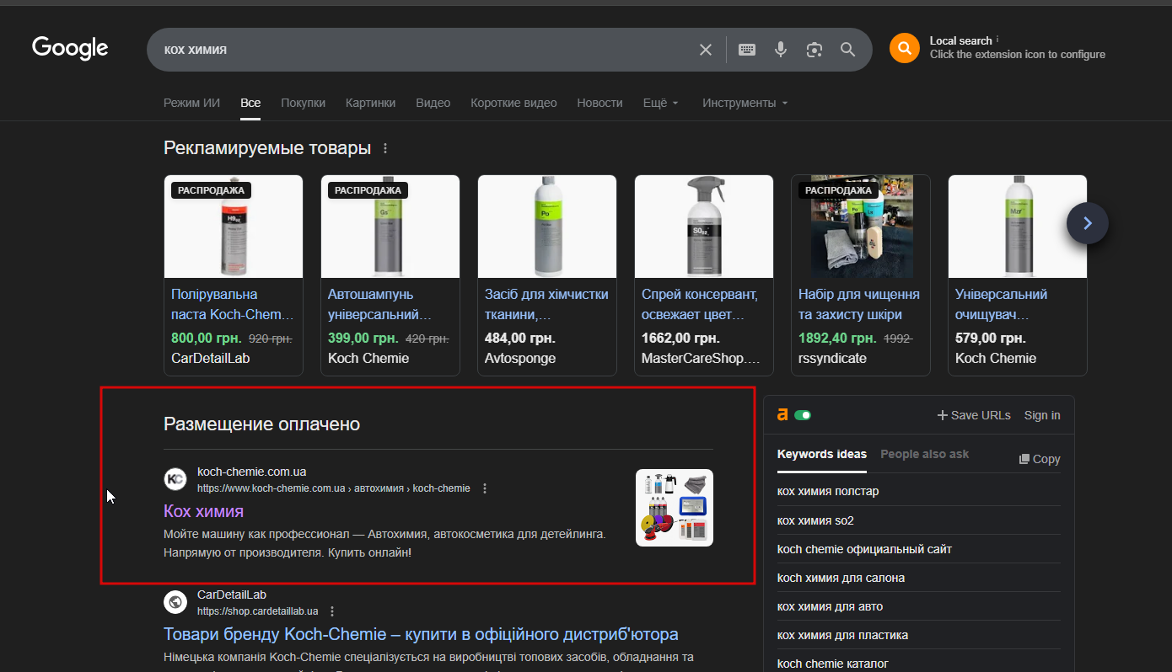Switch to the Картинки tab
1172x672 pixels.
370,103
